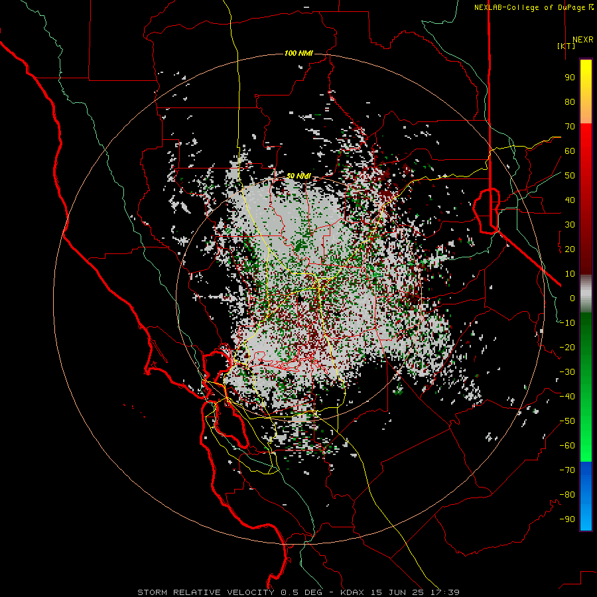Click the positive 70 knot scale label

pyautogui.click(x=570, y=127)
